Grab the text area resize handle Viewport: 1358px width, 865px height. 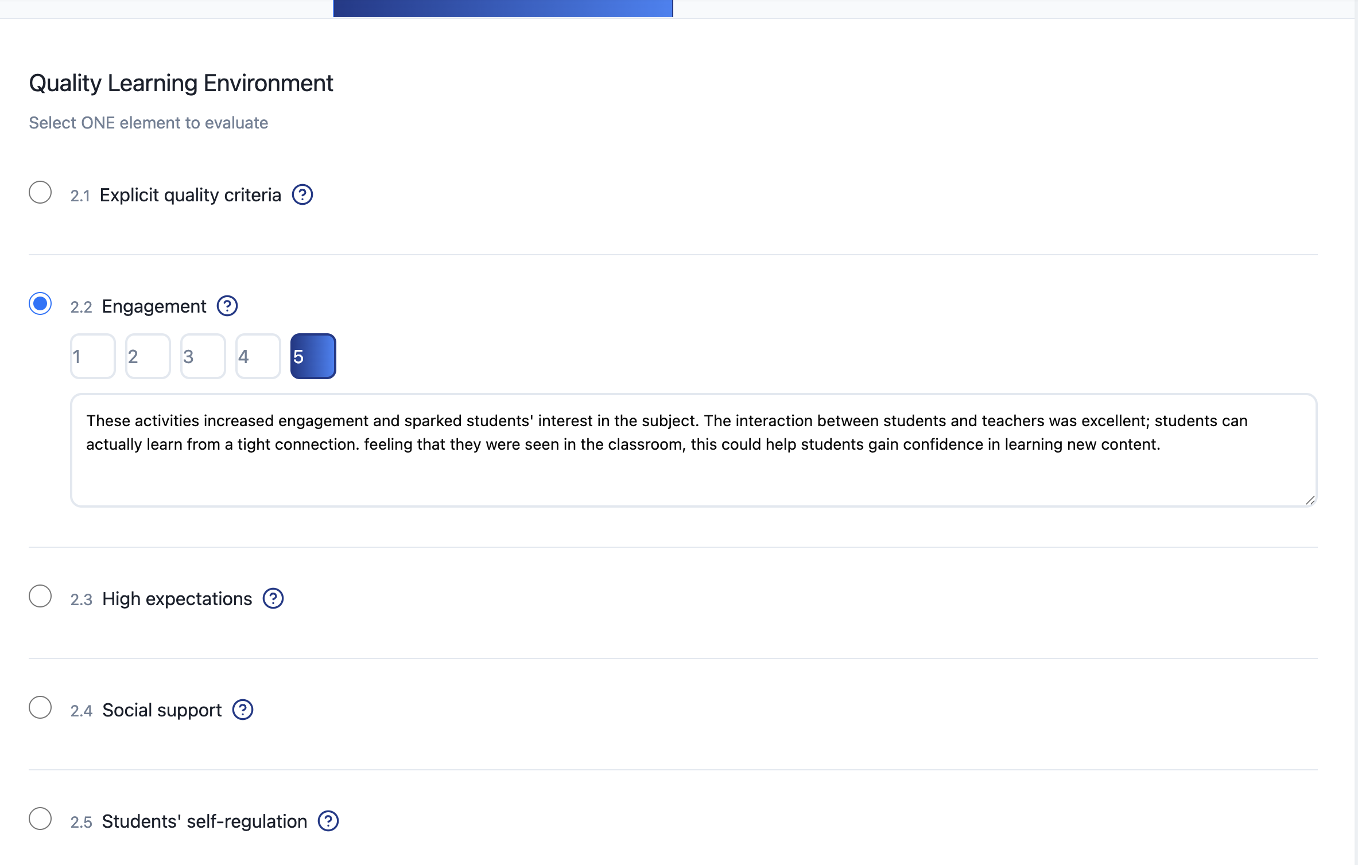[1310, 500]
